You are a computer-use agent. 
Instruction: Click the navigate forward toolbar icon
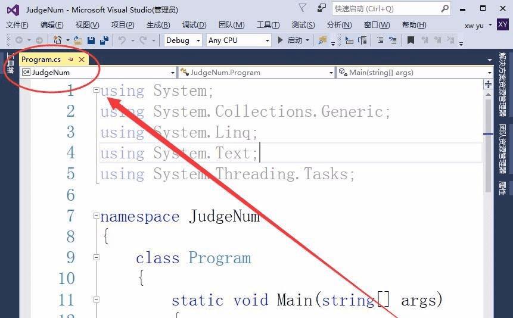coord(39,40)
